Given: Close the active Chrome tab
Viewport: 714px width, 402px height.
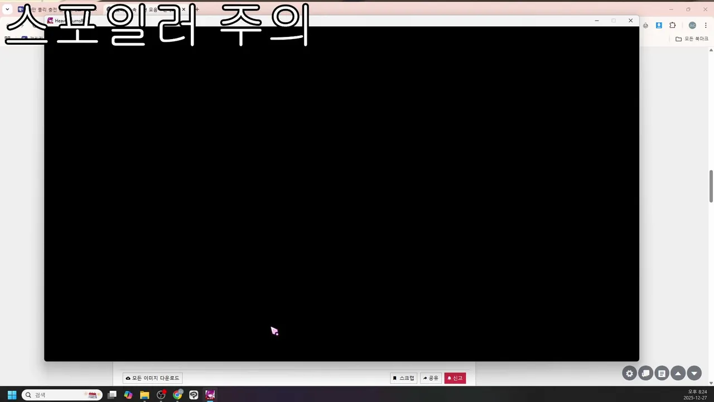Looking at the screenshot, I should coord(184,9).
